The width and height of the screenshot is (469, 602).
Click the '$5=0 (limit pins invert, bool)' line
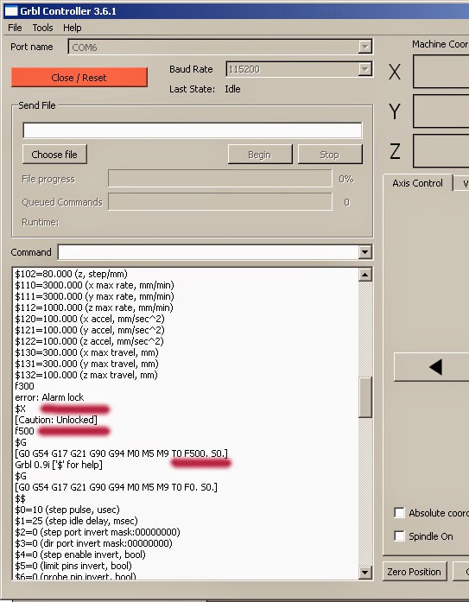(73, 566)
